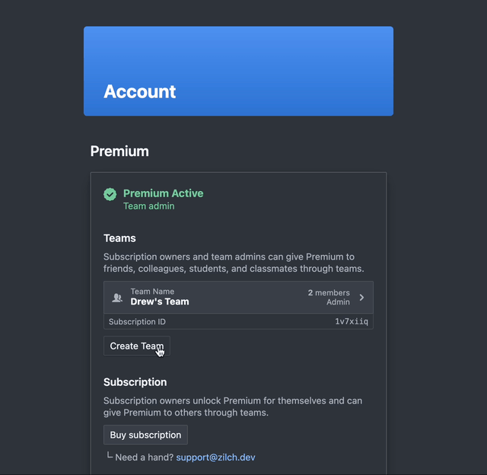Screen dimensions: 487x475
Task: Click the team members icon beside Drew's Team
Action: (x=117, y=298)
